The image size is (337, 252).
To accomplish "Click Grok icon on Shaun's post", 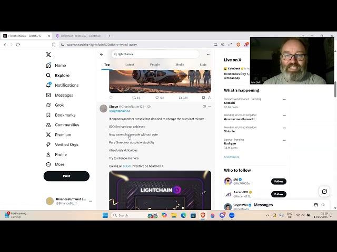I will click(x=204, y=106).
